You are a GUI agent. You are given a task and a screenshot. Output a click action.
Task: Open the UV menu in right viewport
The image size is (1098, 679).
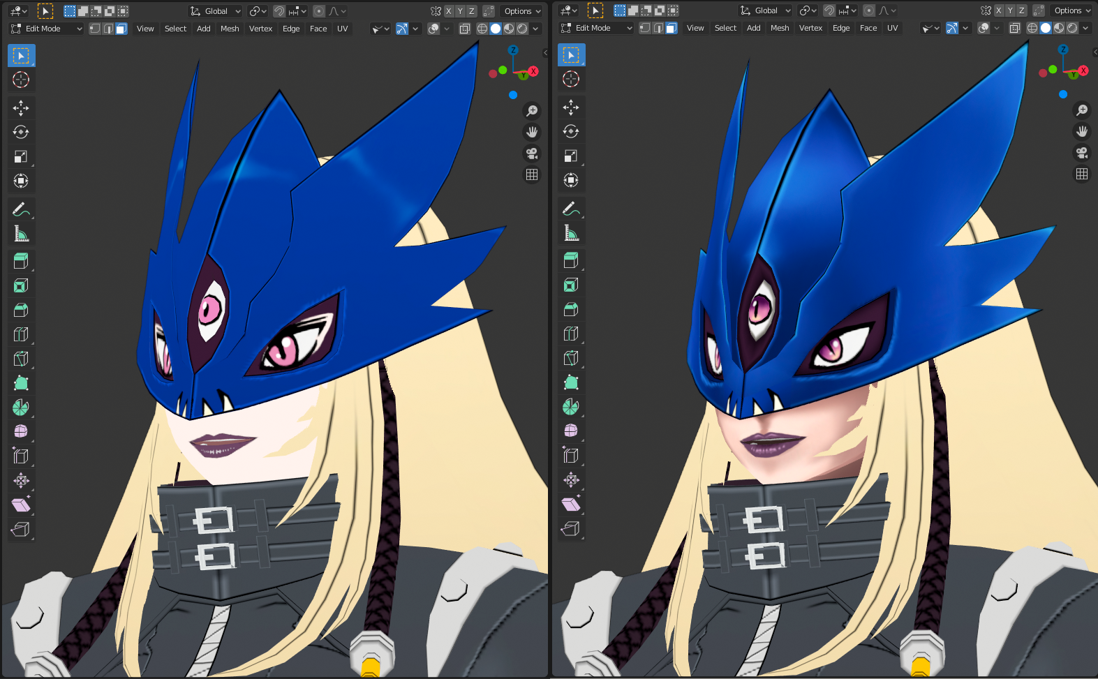tap(892, 28)
